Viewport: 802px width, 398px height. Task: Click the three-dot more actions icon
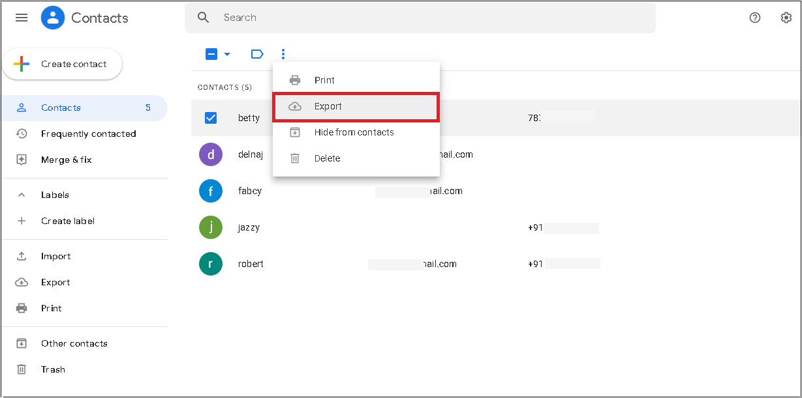[x=283, y=54]
